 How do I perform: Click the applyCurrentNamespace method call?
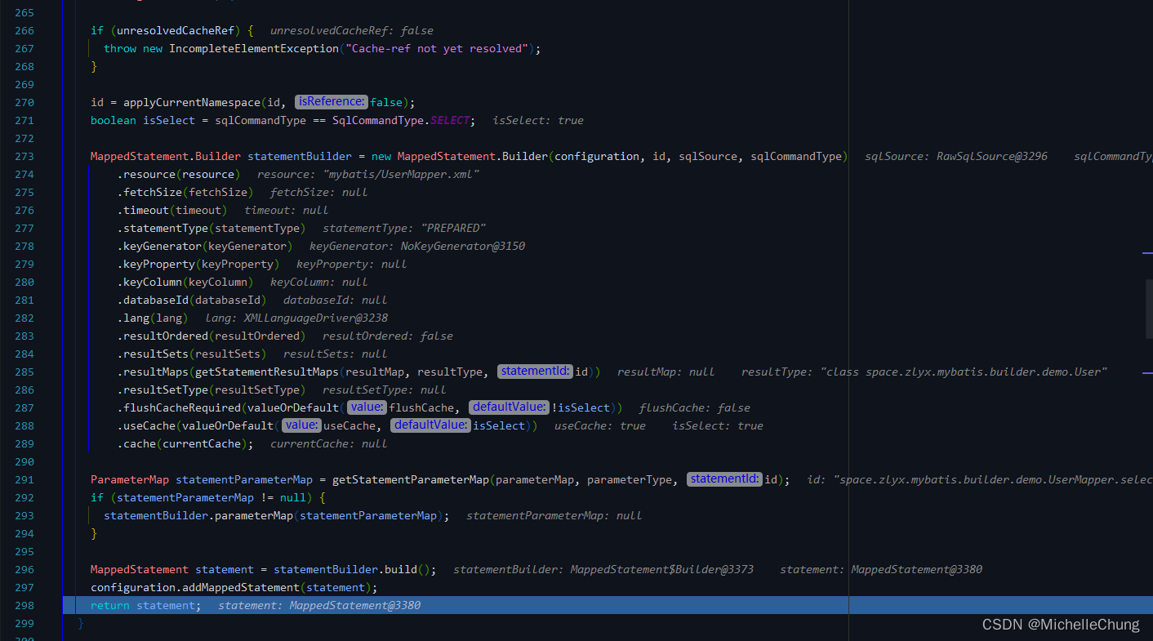pos(191,102)
